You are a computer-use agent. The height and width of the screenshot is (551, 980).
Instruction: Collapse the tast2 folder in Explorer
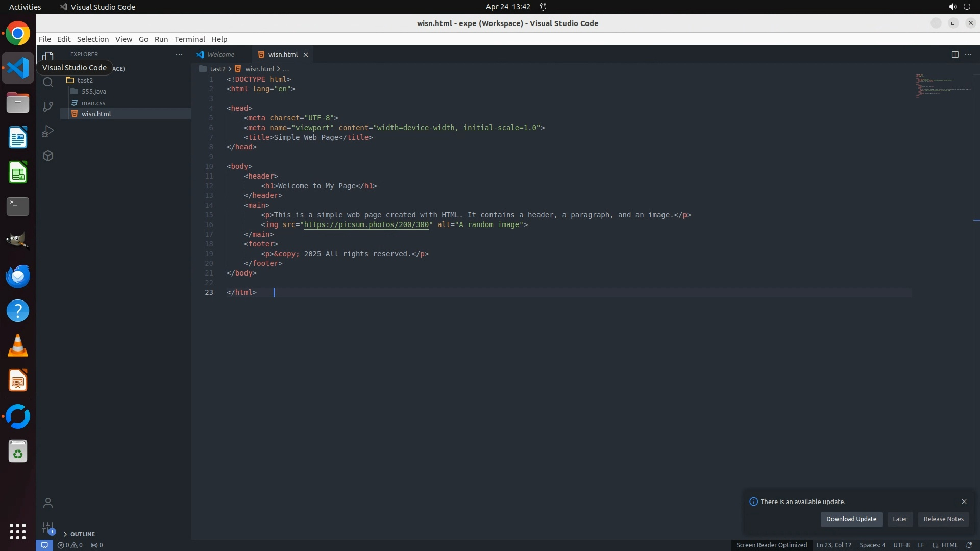click(x=85, y=80)
